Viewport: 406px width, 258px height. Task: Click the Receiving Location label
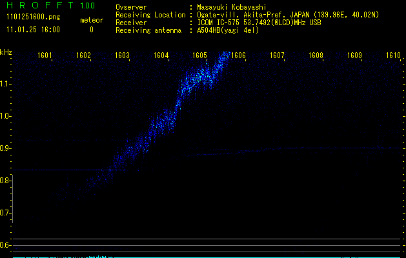pyautogui.click(x=150, y=15)
